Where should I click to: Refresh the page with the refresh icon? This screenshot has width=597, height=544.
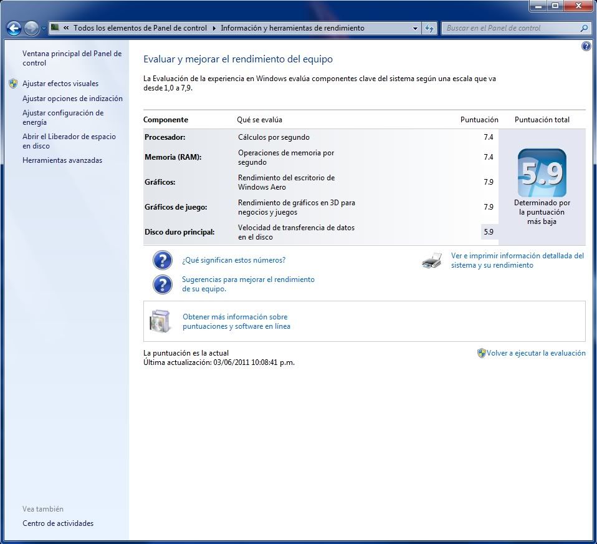pos(429,28)
